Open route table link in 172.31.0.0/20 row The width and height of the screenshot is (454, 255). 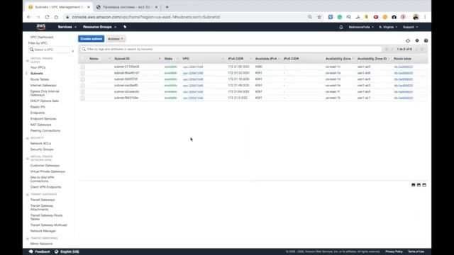(x=404, y=98)
